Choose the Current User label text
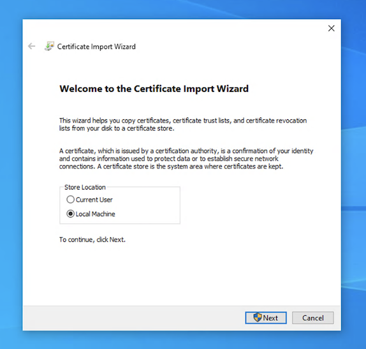 94,200
